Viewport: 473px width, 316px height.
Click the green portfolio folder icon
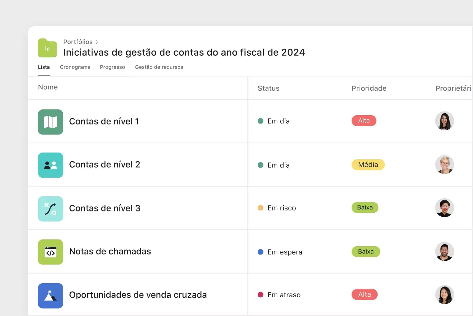pyautogui.click(x=47, y=48)
